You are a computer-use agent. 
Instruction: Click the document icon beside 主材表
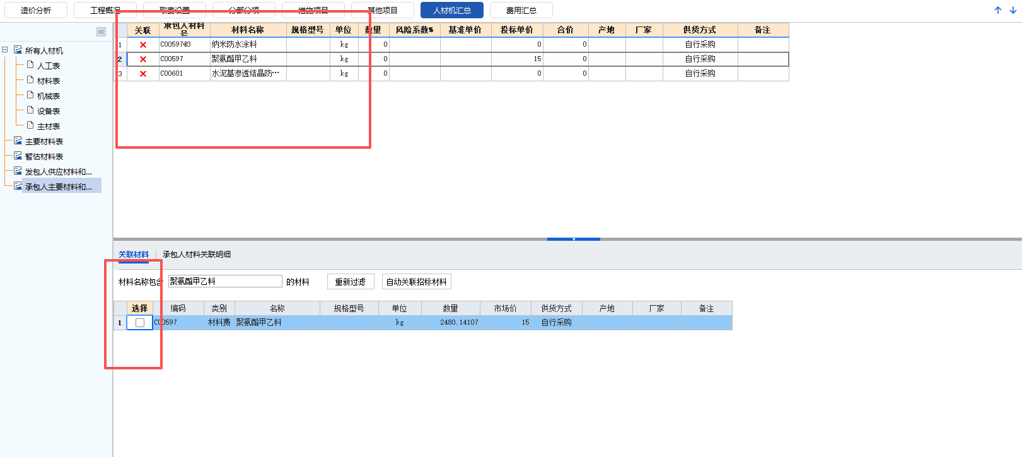point(30,125)
